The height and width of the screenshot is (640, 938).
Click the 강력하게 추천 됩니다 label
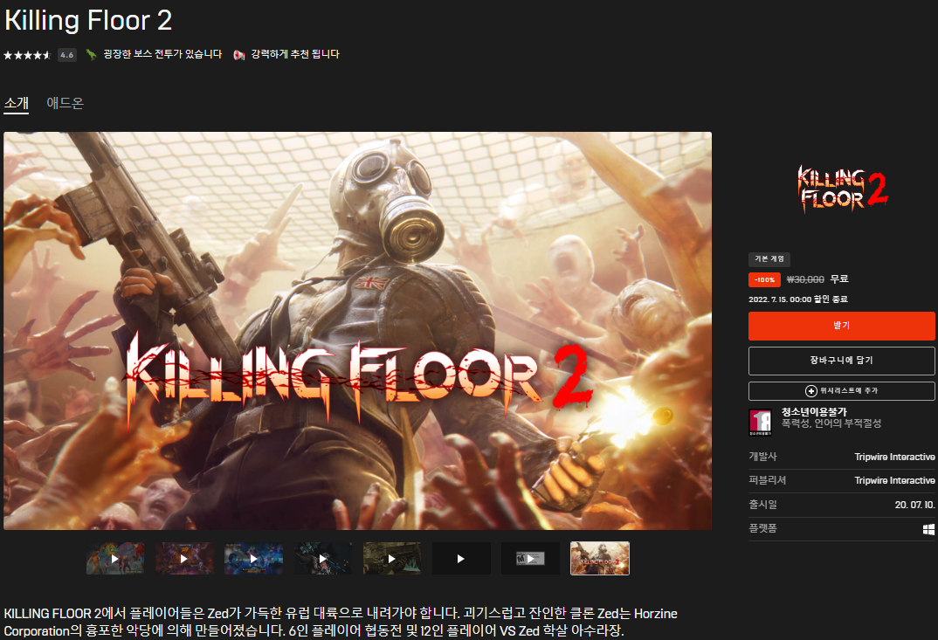tap(295, 54)
